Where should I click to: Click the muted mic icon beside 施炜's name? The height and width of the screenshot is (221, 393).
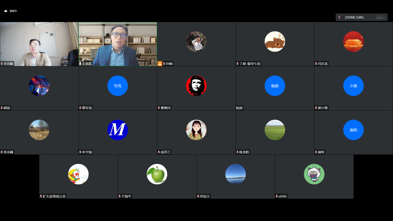316,152
